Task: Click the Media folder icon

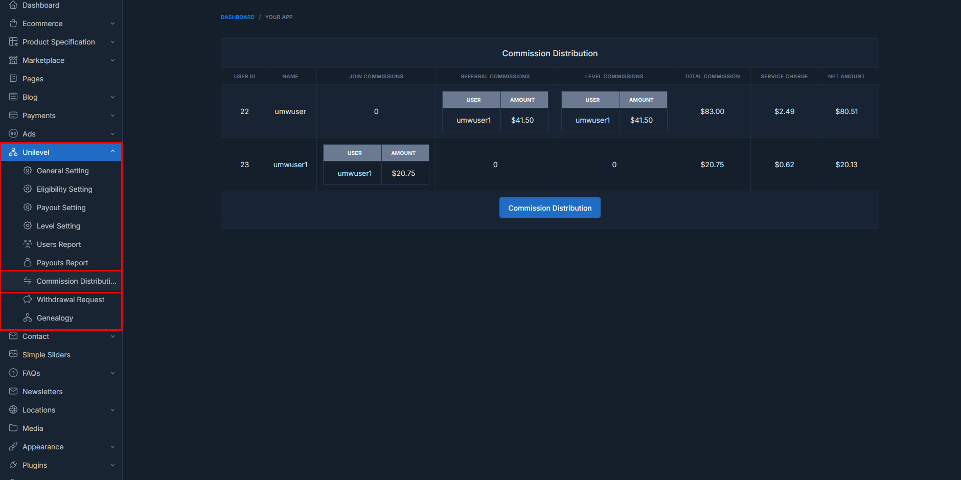Action: click(x=13, y=428)
